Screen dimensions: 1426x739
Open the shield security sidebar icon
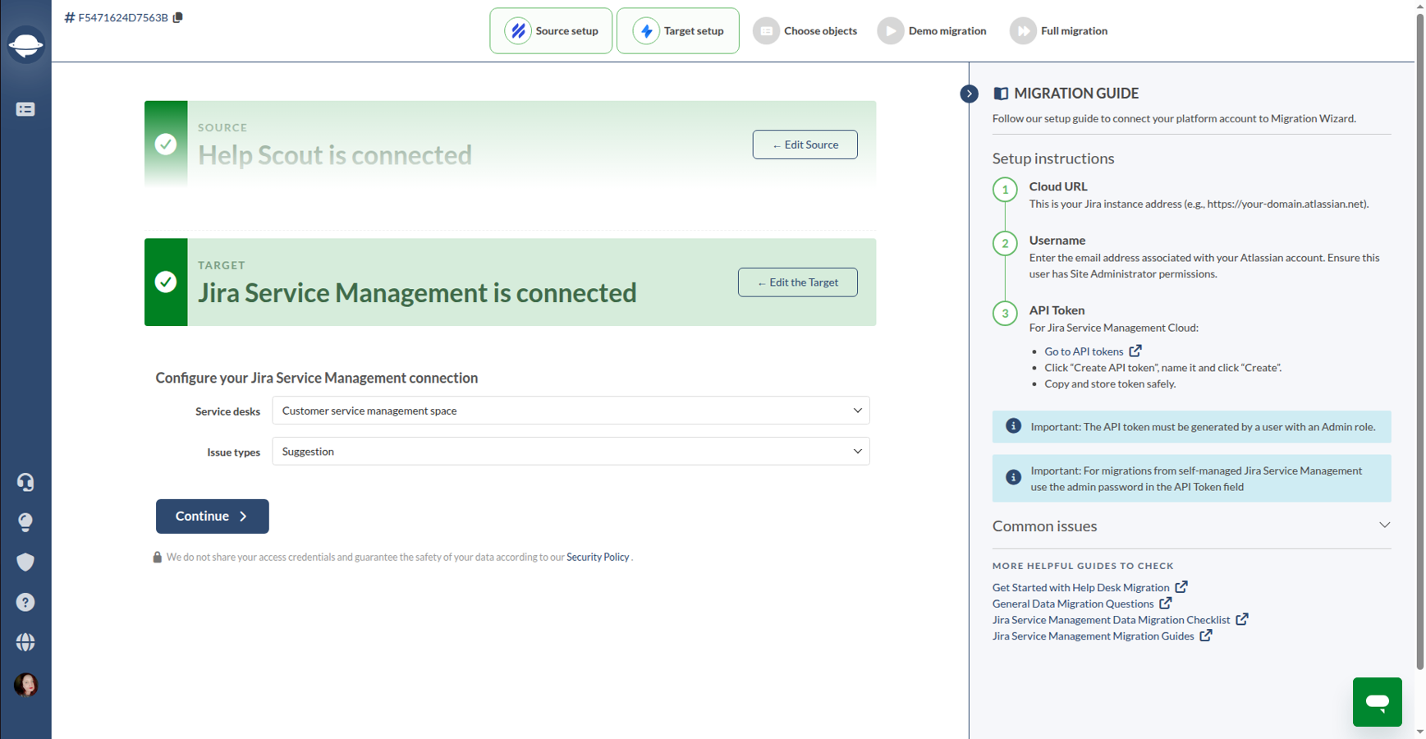click(x=25, y=562)
